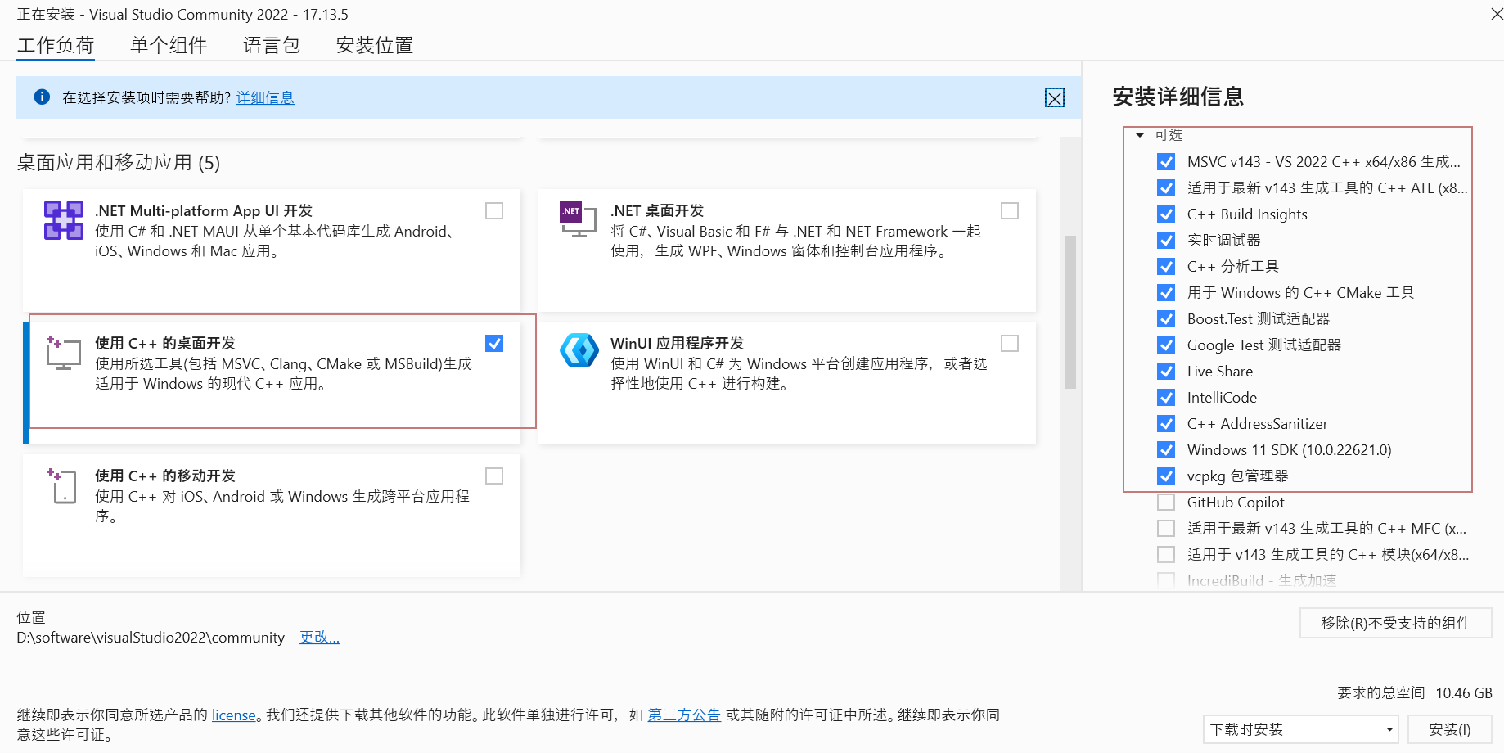The width and height of the screenshot is (1504, 753).
Task: Select the WinUI 应用程序开发 card title
Action: point(678,344)
